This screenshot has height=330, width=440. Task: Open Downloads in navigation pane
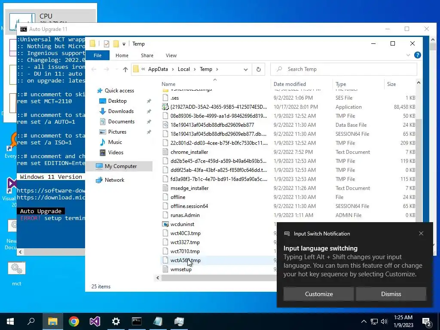coord(121,111)
